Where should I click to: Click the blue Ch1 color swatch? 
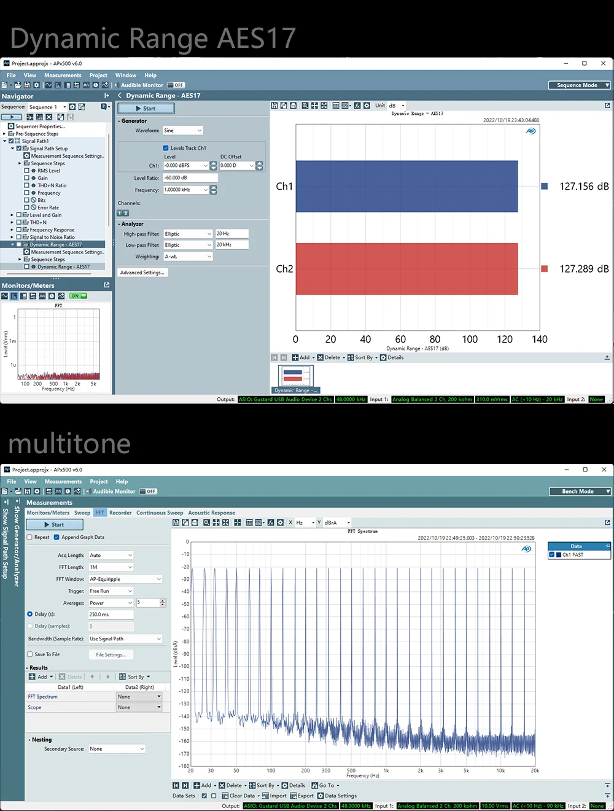[x=544, y=187]
